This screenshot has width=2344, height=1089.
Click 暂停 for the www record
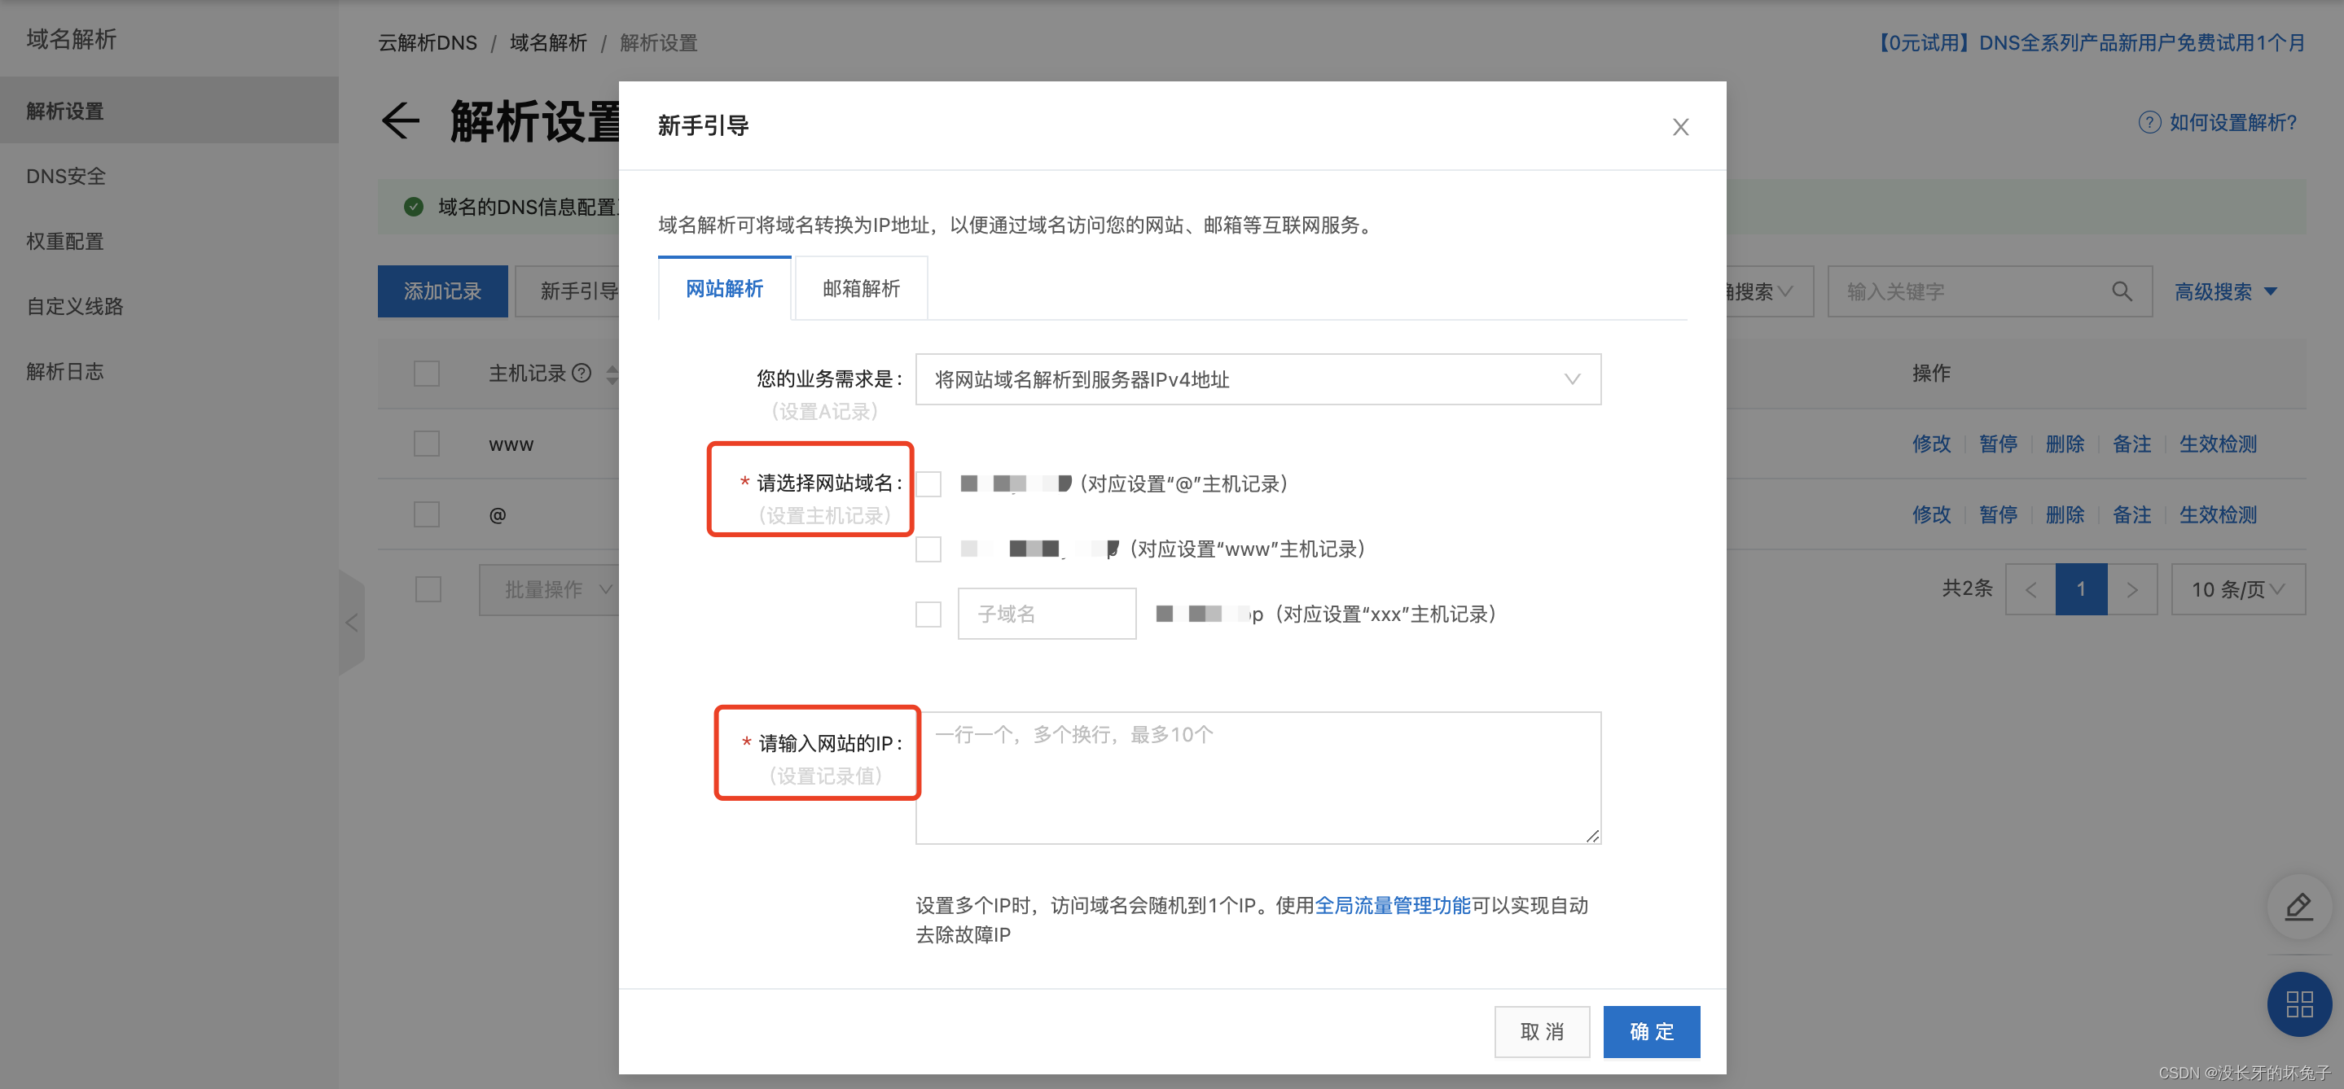pos(1997,444)
